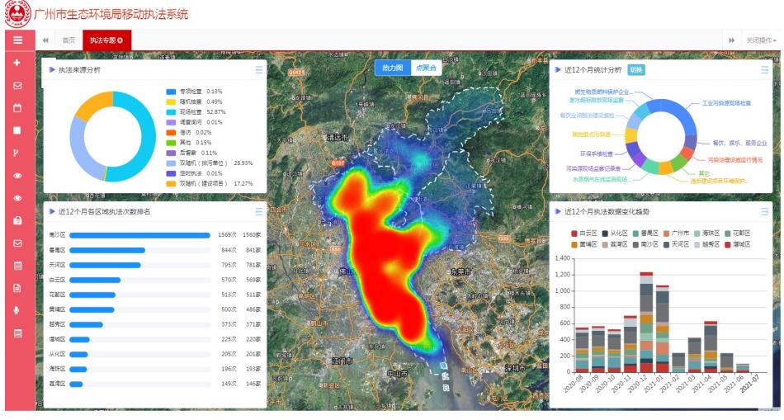Click the plus icon in sidebar
Screen dimensions: 784x420
pos(17,63)
